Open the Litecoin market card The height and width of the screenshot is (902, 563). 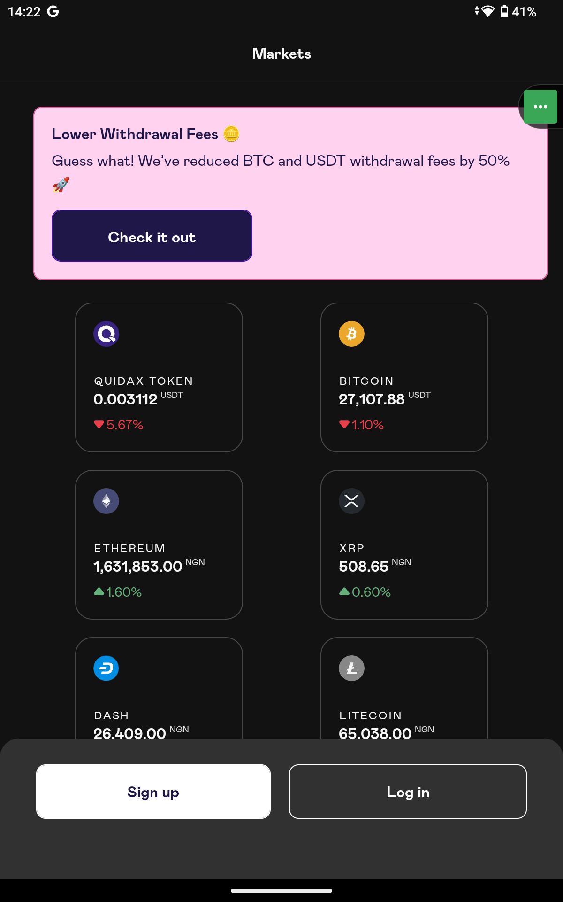tap(404, 688)
